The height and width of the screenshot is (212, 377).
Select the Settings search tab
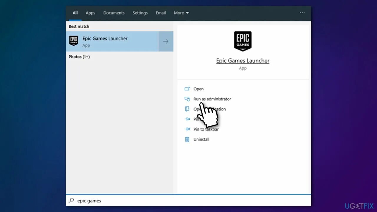click(140, 13)
